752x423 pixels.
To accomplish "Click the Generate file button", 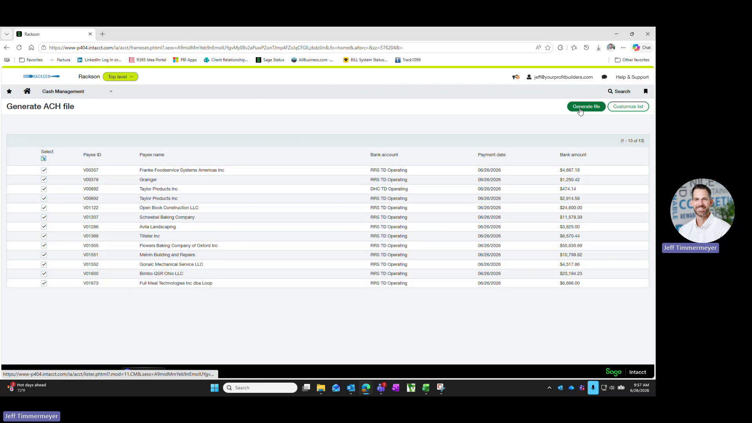I will coord(586,107).
